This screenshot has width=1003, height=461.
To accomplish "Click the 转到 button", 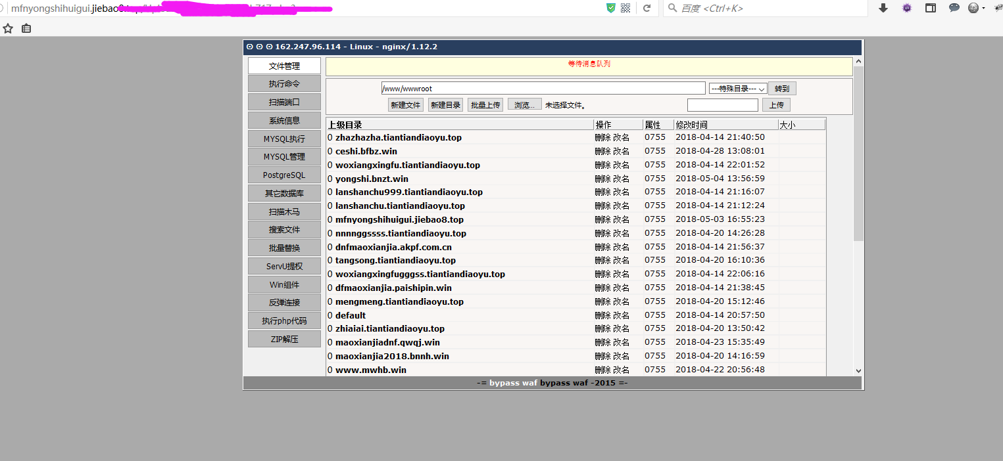I will click(782, 88).
